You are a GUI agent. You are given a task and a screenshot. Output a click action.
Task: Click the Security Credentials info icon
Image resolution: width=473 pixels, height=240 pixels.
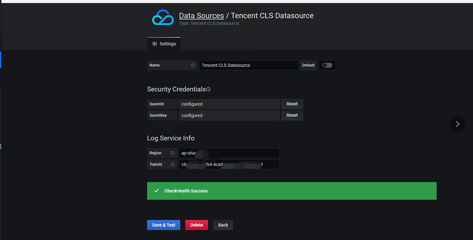pos(208,89)
